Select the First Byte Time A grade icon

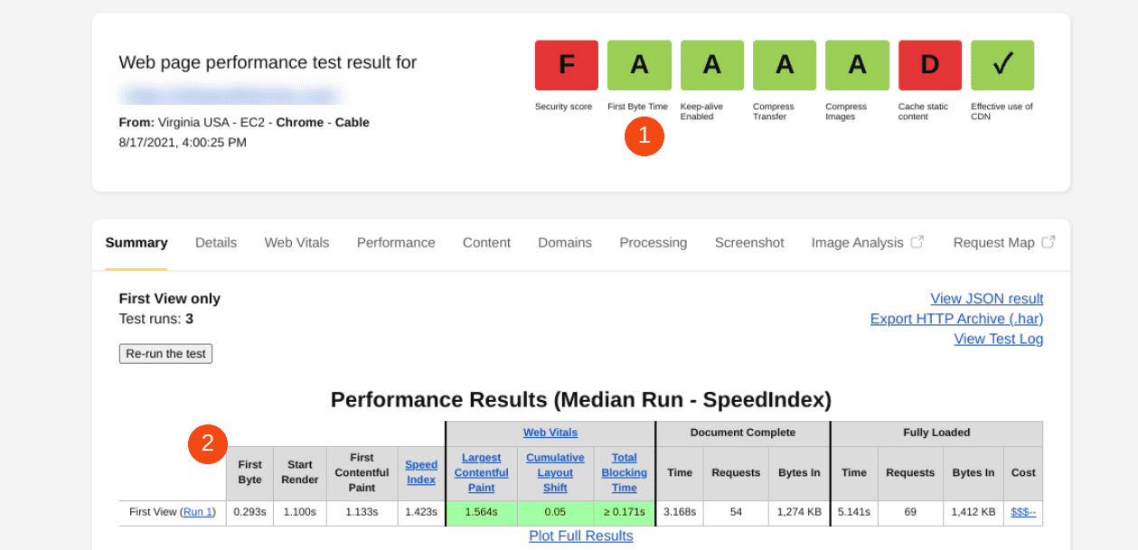coord(639,65)
